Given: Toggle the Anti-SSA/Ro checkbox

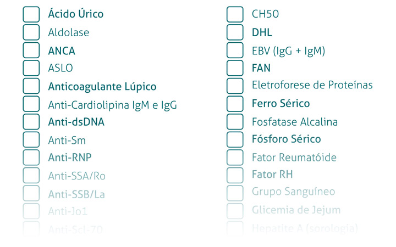Looking at the screenshot, I should pyautogui.click(x=31, y=176).
